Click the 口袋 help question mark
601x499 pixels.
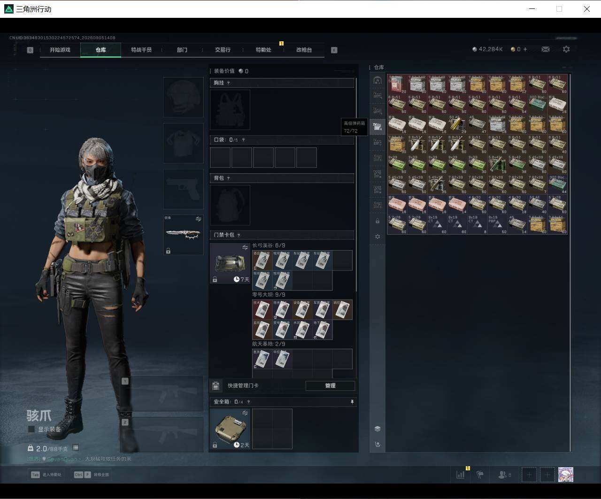243,140
